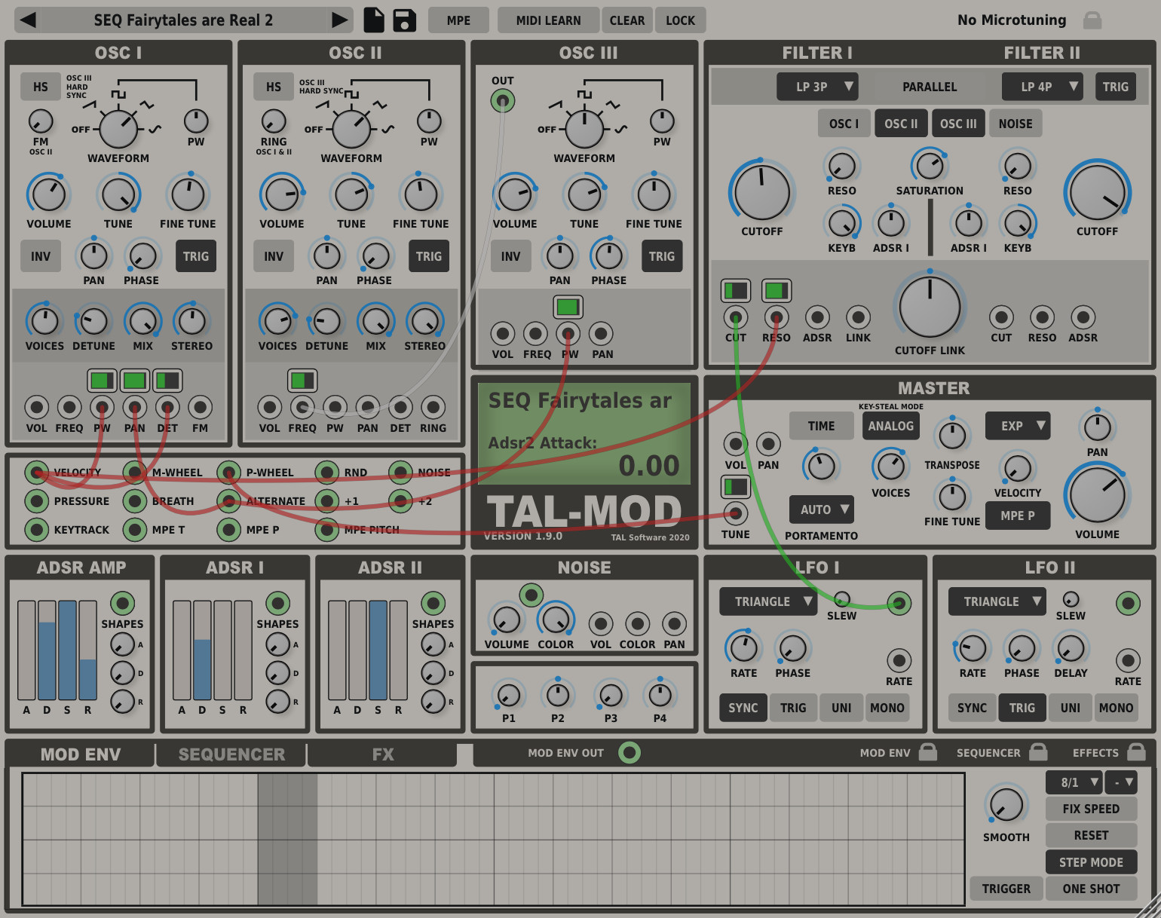
Task: Click the preset lock icon next to No Microtuning
Action: tap(1092, 20)
